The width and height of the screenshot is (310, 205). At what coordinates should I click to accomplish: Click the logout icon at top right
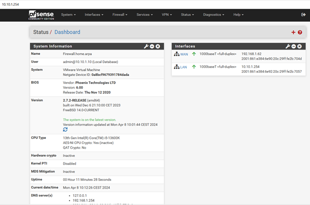pos(303,15)
